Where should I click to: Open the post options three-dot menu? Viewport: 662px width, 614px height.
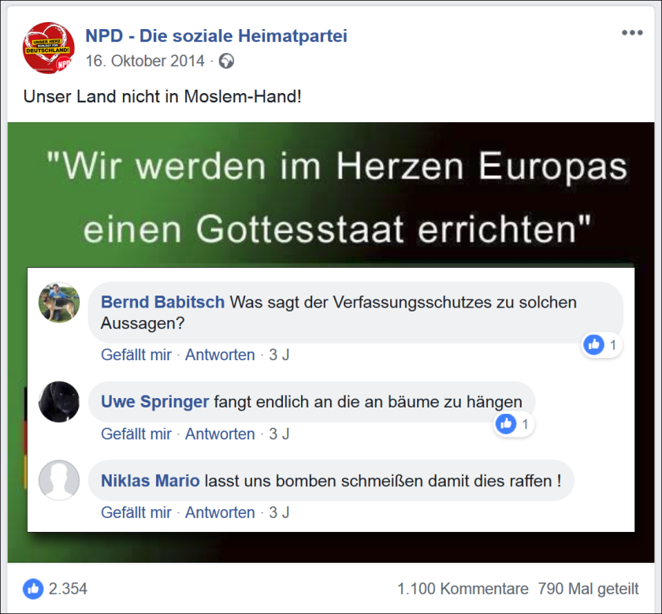tap(632, 33)
